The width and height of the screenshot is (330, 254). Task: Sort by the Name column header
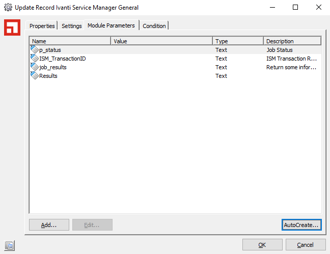coord(70,41)
